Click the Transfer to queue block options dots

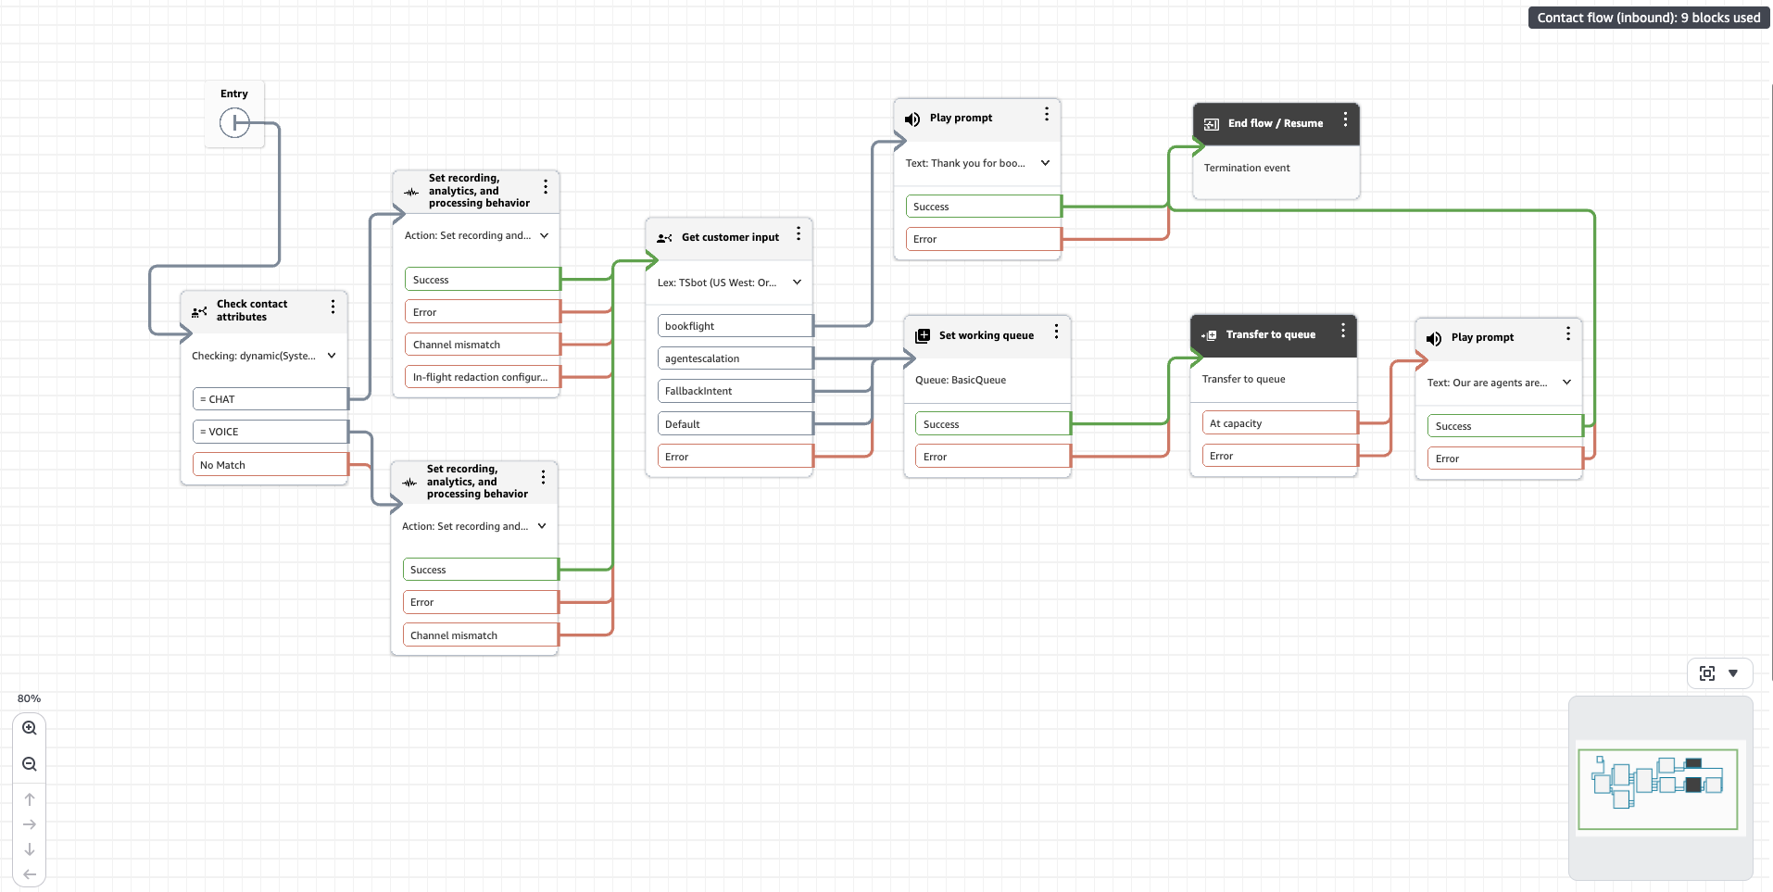(x=1343, y=332)
